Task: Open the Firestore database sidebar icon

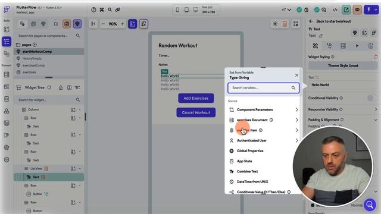Action: 7,74
